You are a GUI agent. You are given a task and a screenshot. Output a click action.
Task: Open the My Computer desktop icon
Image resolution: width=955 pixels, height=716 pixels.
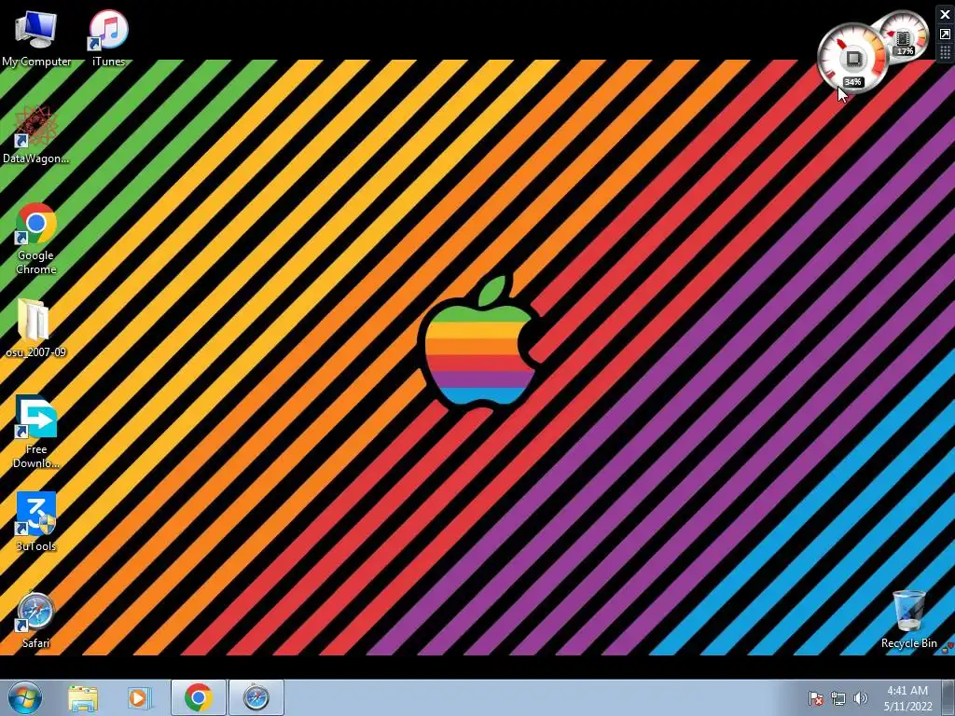coord(36,37)
